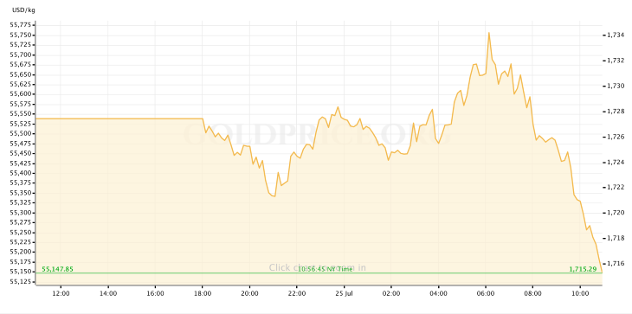Click the price peak just after 06:00

[x=489, y=33]
